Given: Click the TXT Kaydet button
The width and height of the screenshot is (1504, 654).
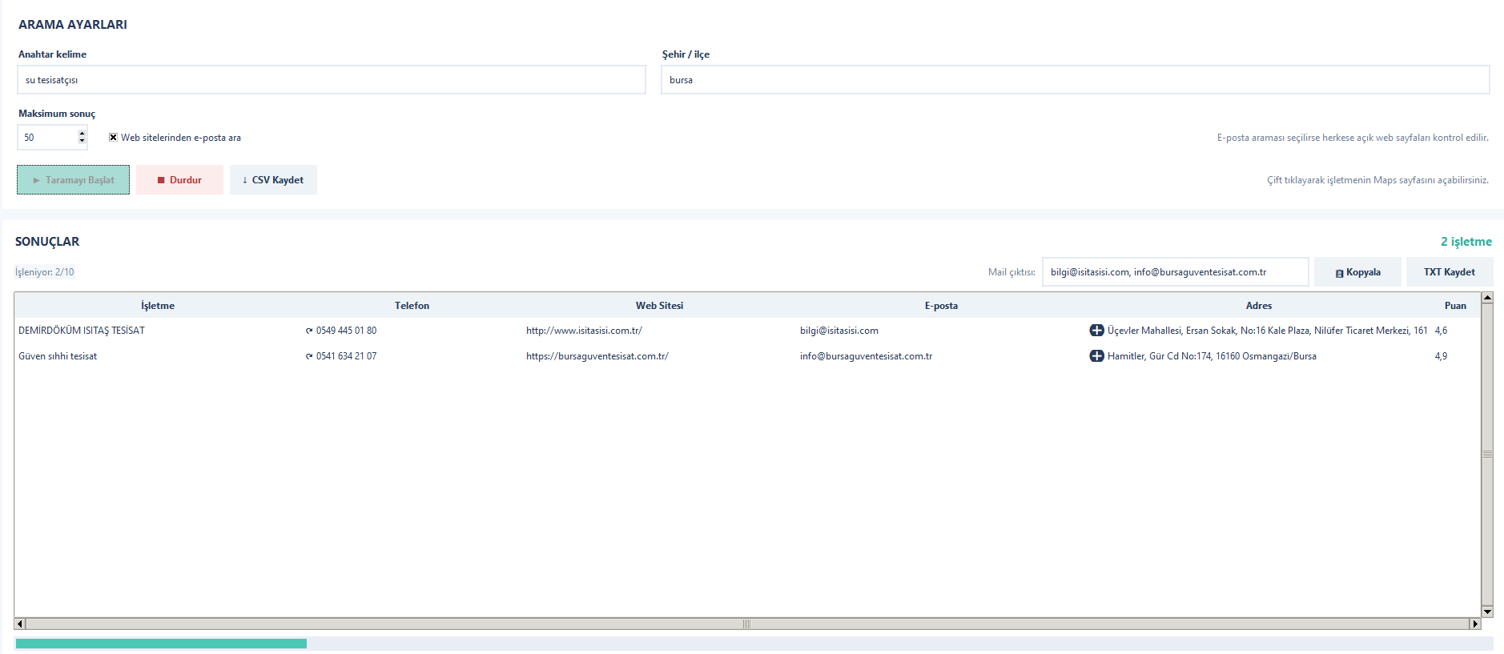Looking at the screenshot, I should [1449, 272].
